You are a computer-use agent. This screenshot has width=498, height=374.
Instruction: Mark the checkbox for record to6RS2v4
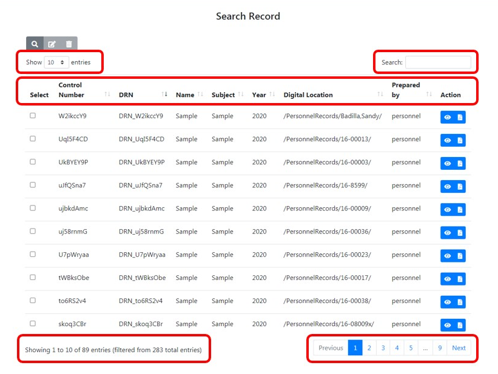point(33,300)
